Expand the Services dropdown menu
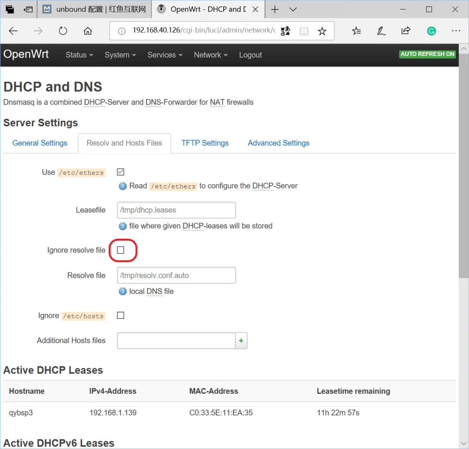469x449 pixels. 165,55
